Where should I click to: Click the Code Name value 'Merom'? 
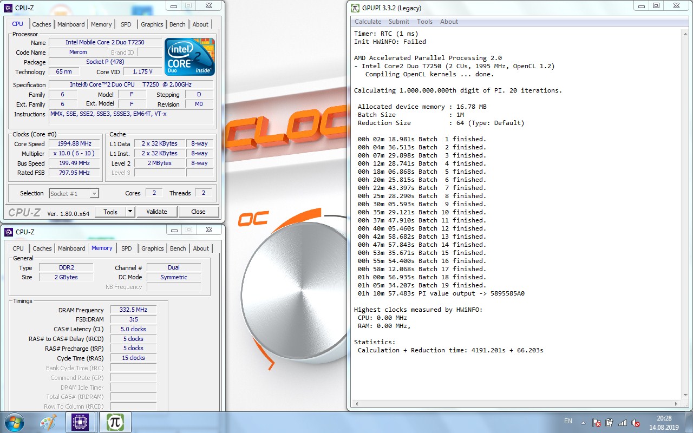[x=78, y=53]
